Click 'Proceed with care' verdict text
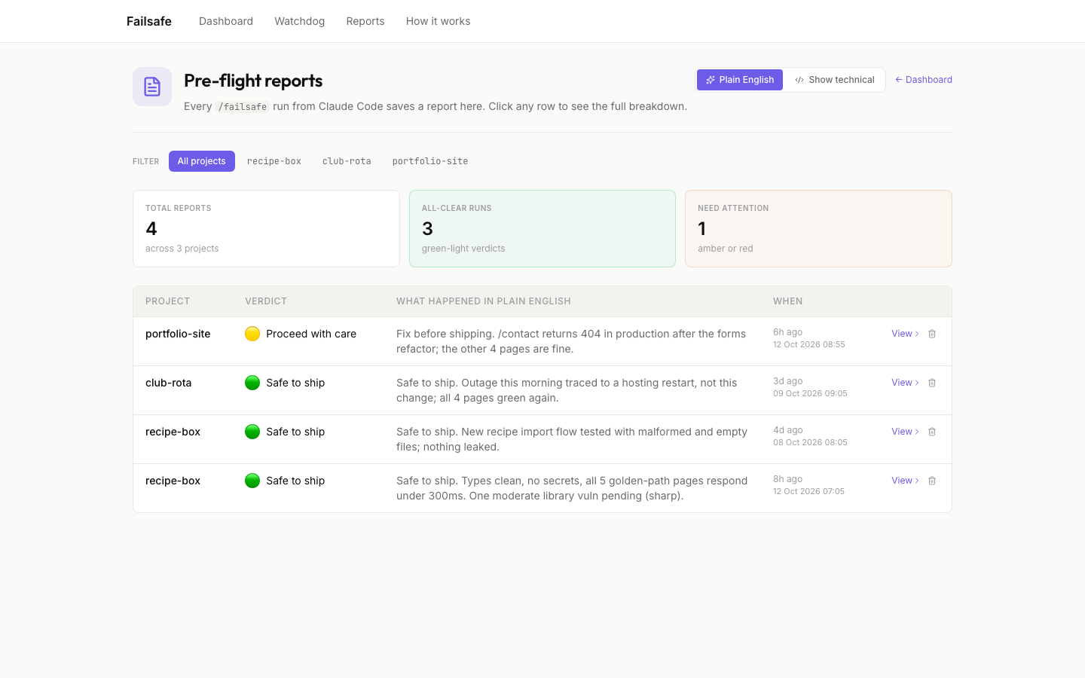Viewport: 1085px width, 678px height. [311, 334]
